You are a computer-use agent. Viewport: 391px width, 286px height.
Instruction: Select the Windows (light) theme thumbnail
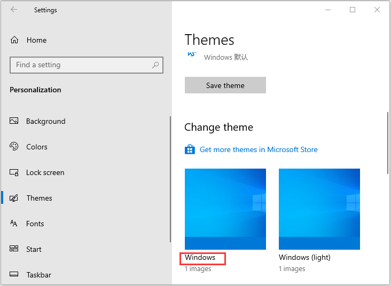tap(319, 209)
